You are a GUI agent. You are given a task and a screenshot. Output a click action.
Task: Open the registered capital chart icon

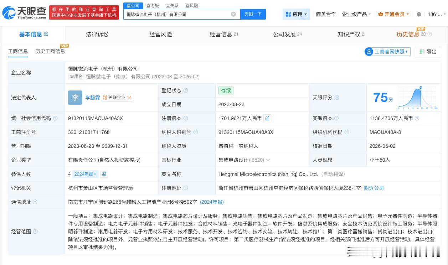point(267,118)
